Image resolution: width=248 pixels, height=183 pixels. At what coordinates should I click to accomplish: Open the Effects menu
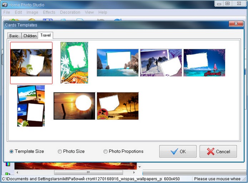(49, 12)
